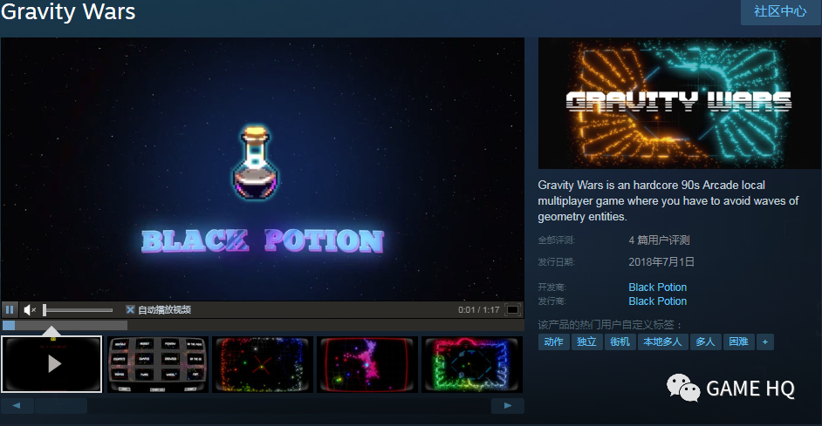Select the 本地多人 tag
Image resolution: width=822 pixels, height=426 pixels.
click(x=662, y=341)
